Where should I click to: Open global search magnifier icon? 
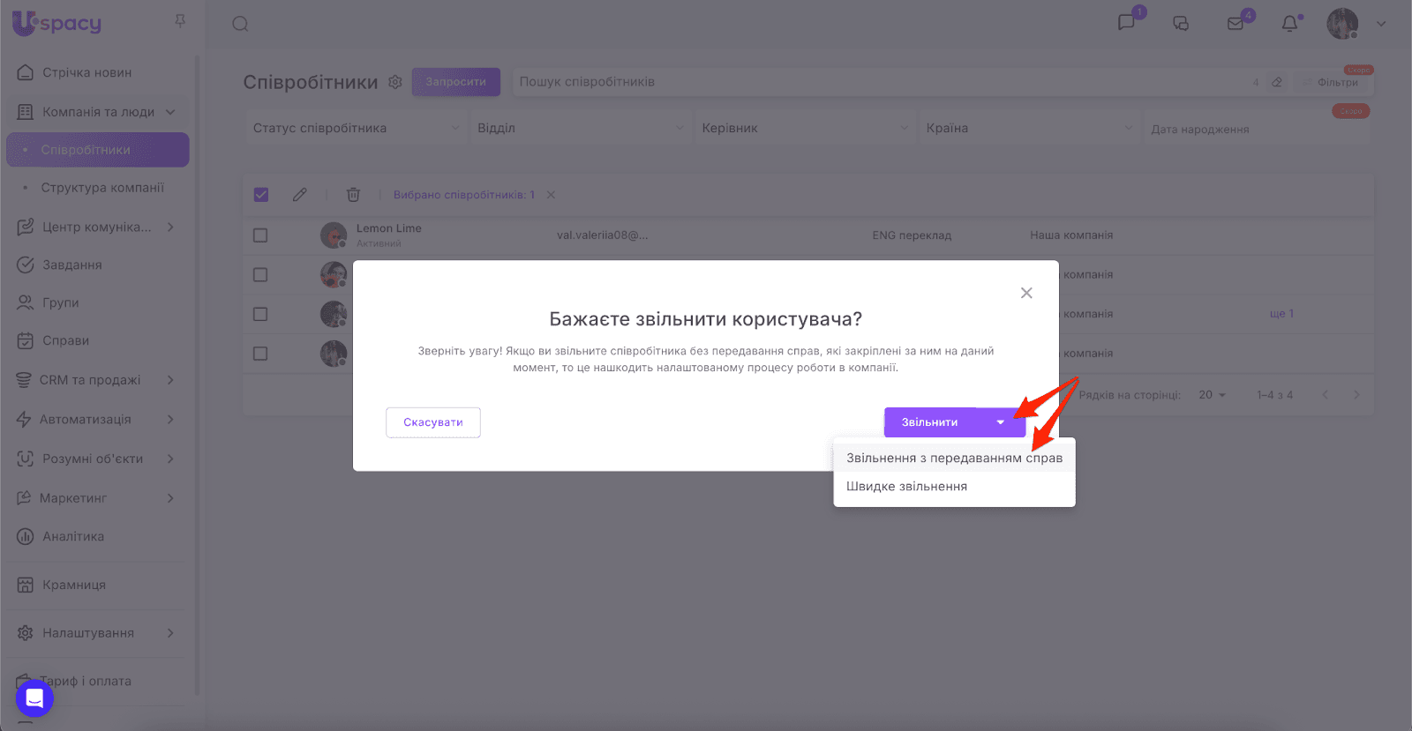tap(240, 24)
